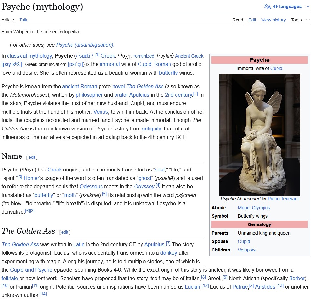Click the immortal link
This screenshot has height=299, width=311.
tap(110, 64)
